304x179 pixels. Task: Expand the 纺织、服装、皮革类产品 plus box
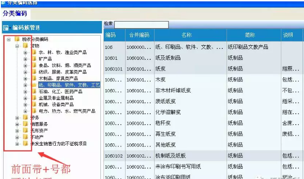coord(26,72)
